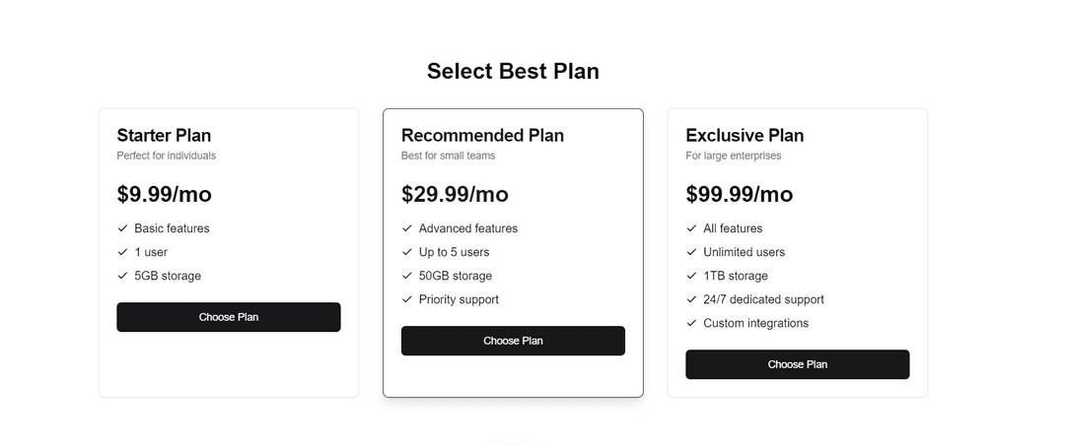Click checkmark beside Up to 5 users
The width and height of the screenshot is (1065, 445).
pos(407,252)
